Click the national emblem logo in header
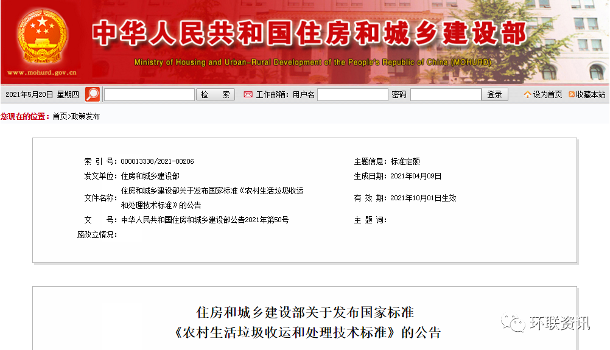 click(x=41, y=37)
